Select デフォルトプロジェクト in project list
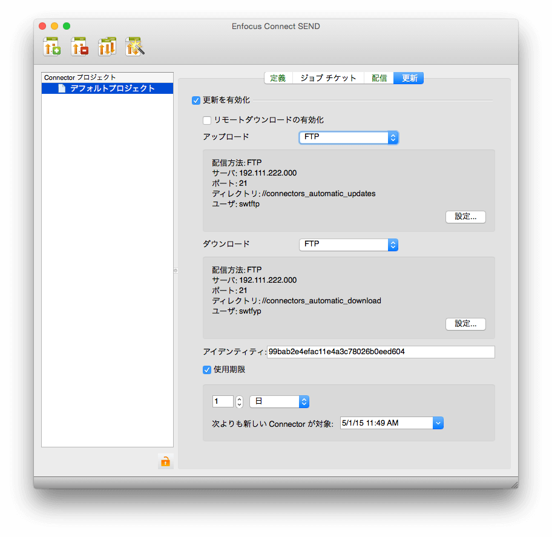The image size is (552, 537). pyautogui.click(x=107, y=88)
